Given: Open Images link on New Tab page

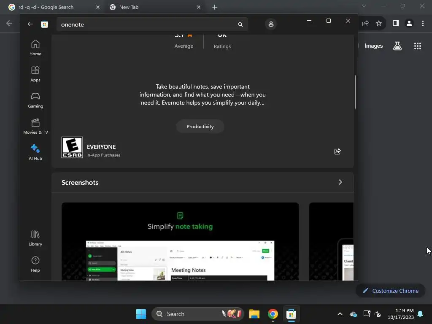Looking at the screenshot, I should click(374, 46).
